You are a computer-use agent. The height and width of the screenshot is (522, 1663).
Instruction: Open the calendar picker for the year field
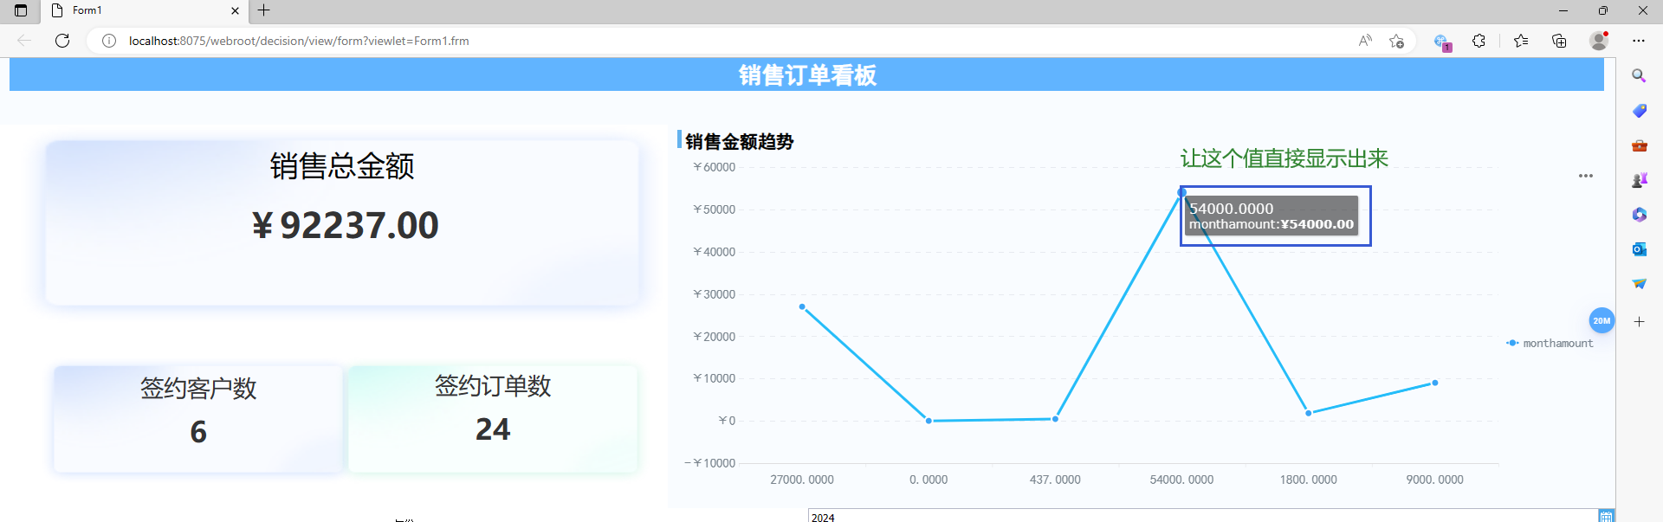coord(1606,516)
